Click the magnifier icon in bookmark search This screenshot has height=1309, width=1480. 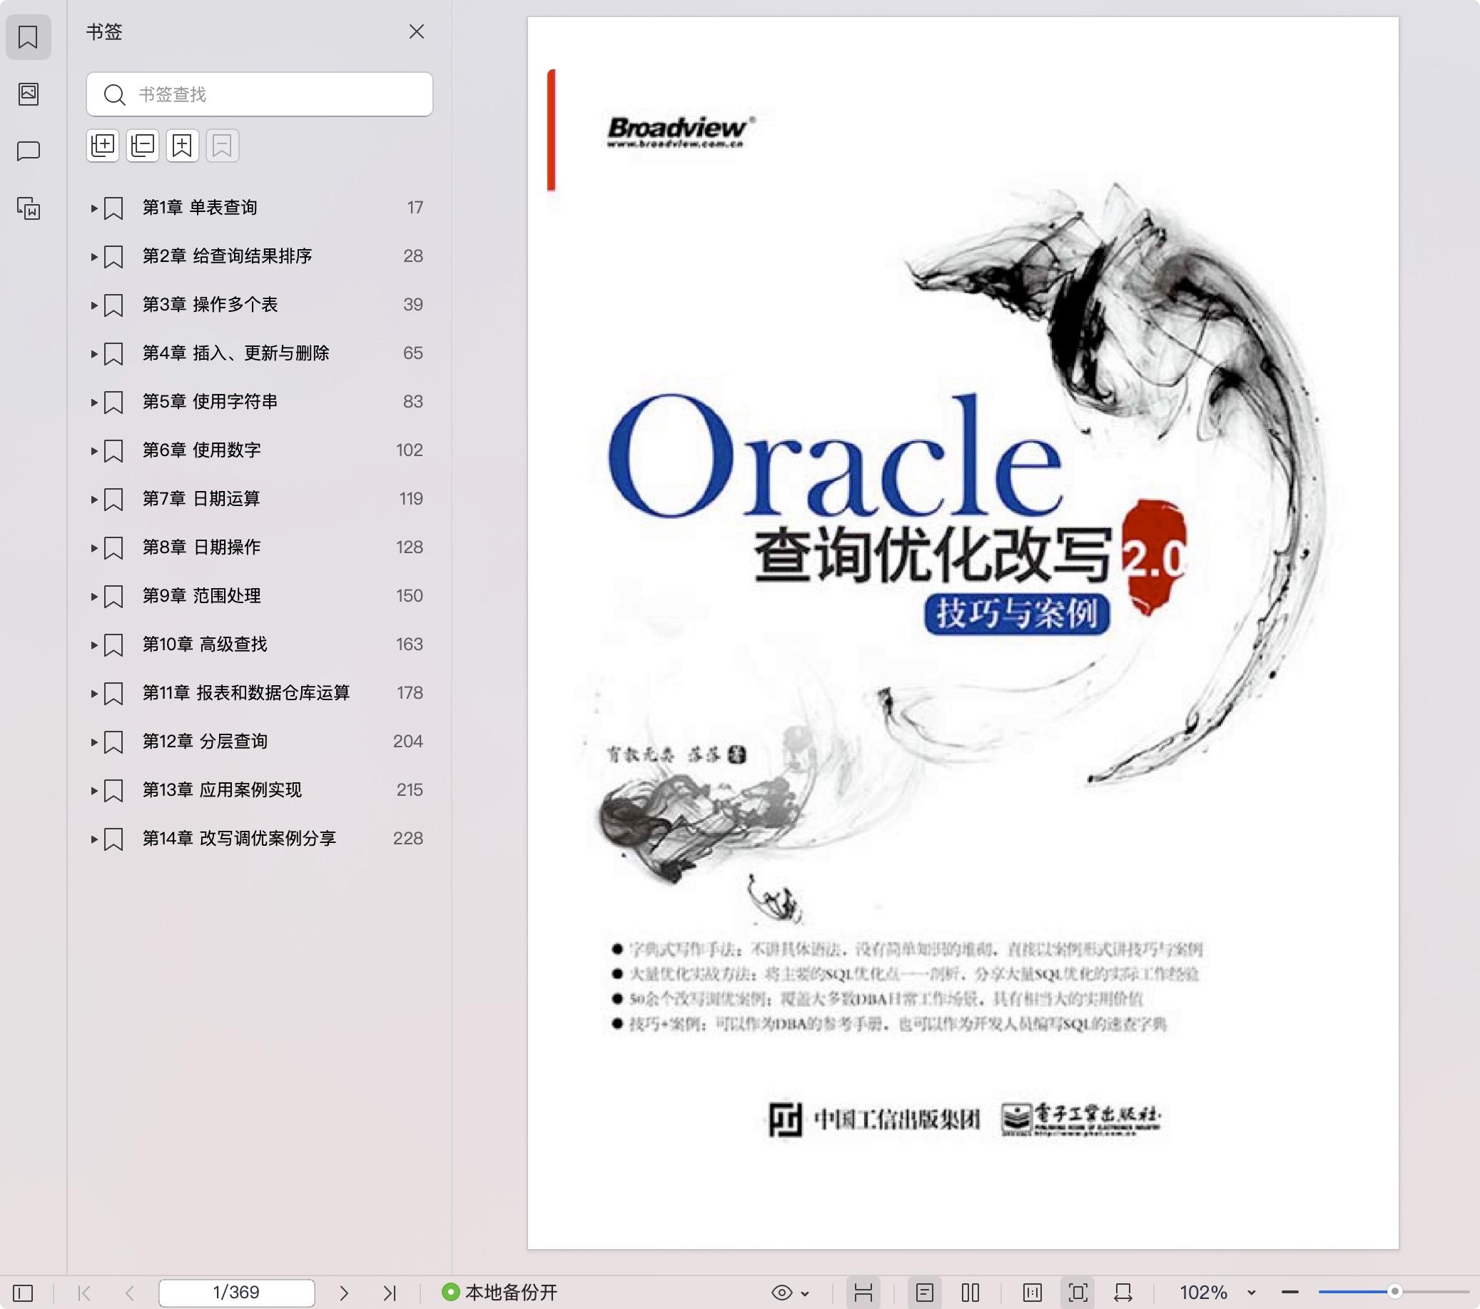(x=114, y=94)
